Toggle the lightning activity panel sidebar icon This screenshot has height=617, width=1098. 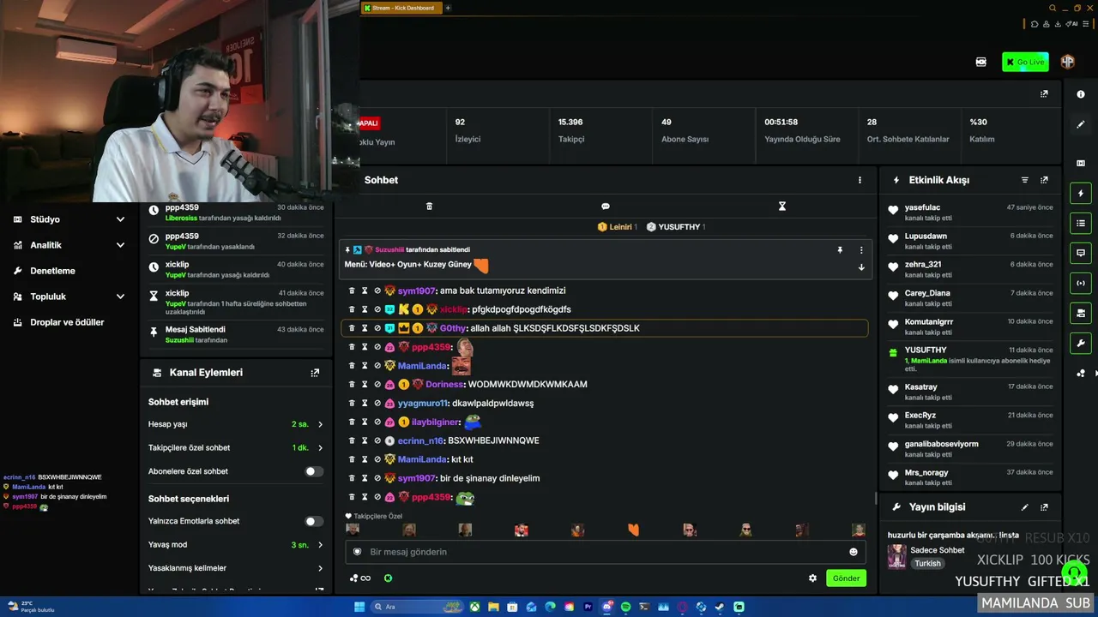point(1081,194)
